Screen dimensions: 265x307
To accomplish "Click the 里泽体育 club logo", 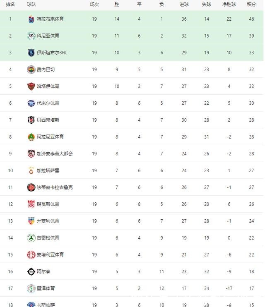I will tap(31, 288).
